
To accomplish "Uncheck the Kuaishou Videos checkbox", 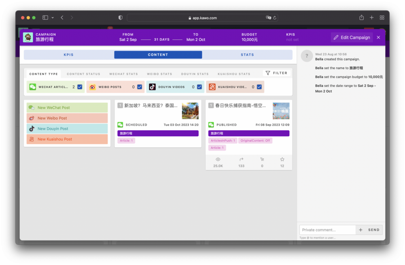I will point(259,87).
